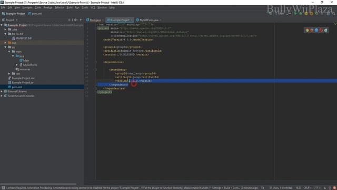Open the Help menu
The width and height of the screenshot is (337, 190).
[112, 7]
